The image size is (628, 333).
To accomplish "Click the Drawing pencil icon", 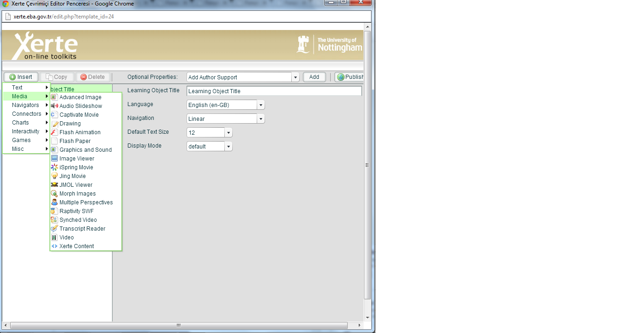I will click(x=54, y=124).
